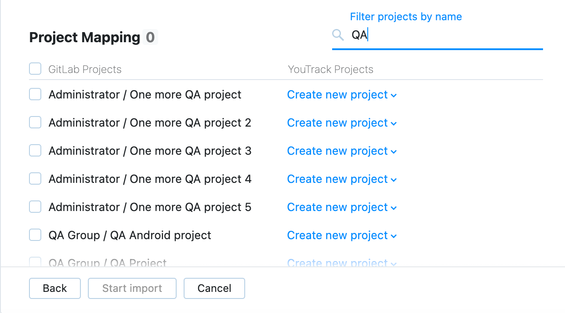
Task: Tick checkbox for One more QA project 5
Action: [x=35, y=207]
